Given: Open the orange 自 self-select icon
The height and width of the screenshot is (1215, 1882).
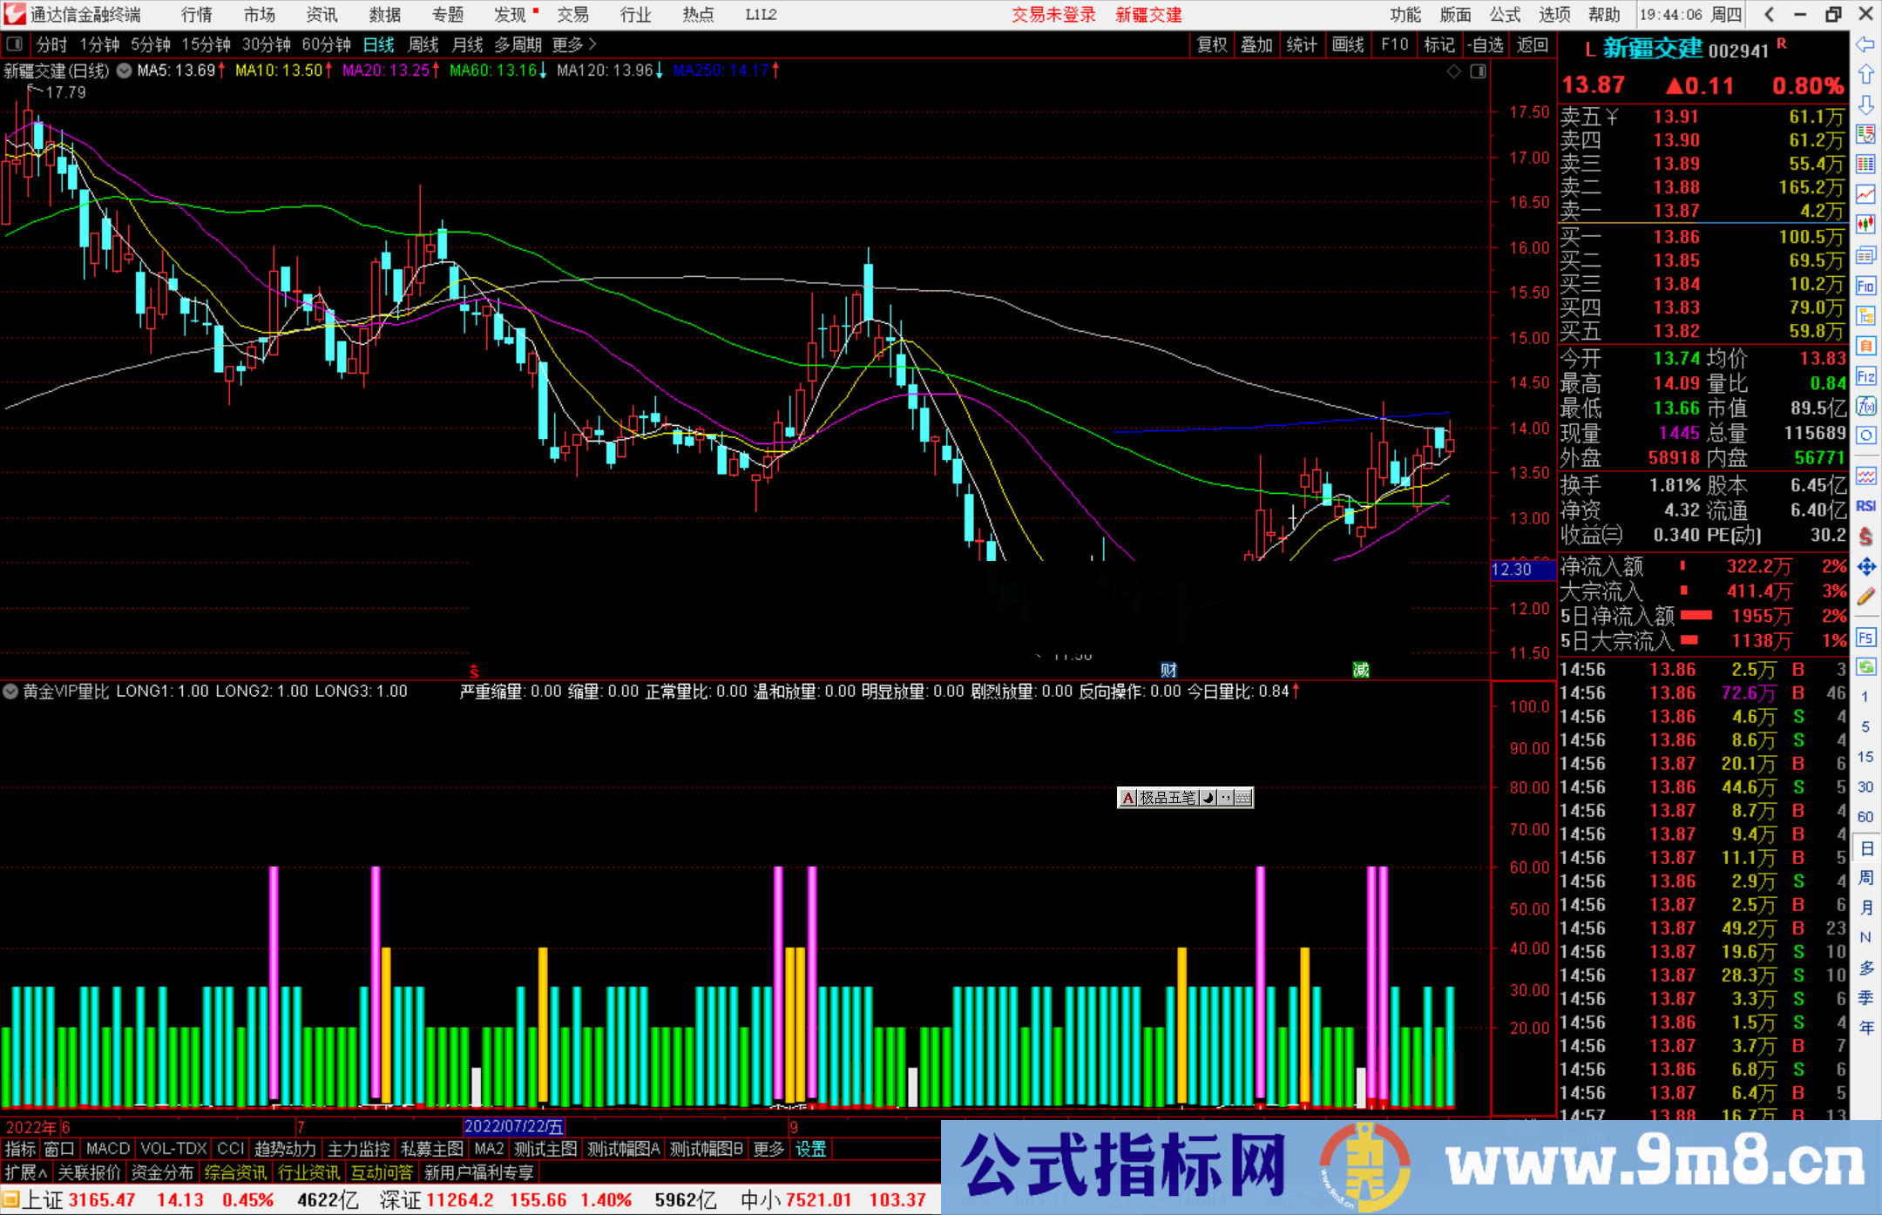Looking at the screenshot, I should tap(1865, 346).
